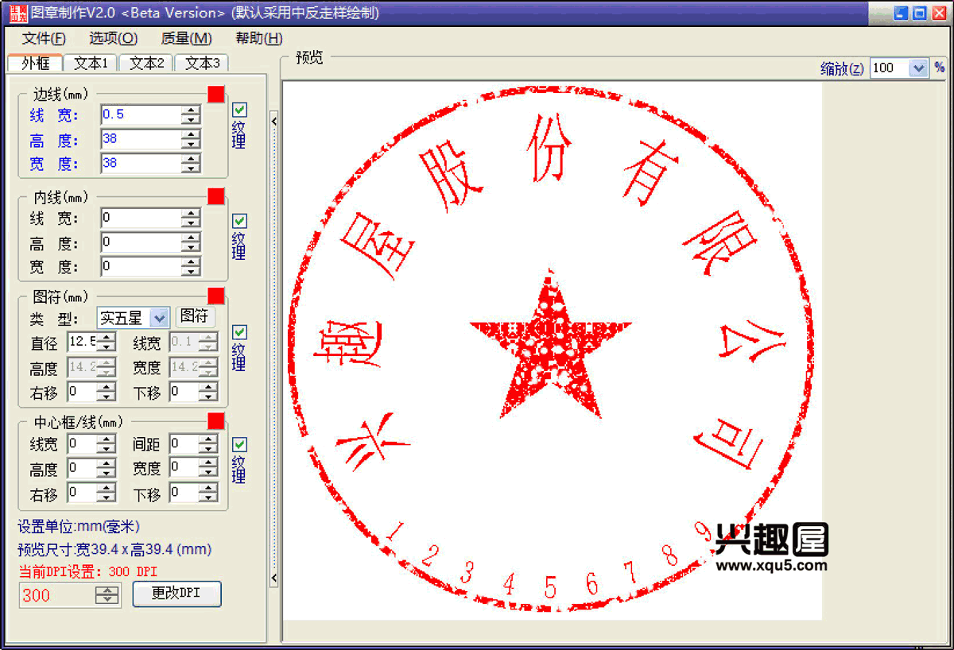Click the 中心框/线 宽度 input field

(x=184, y=468)
